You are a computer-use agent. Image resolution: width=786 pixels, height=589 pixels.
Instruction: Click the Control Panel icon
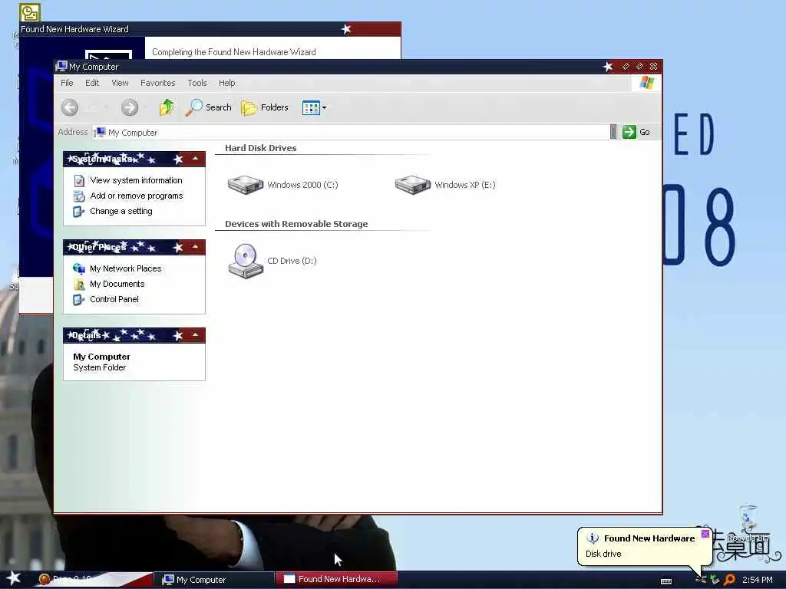point(79,300)
